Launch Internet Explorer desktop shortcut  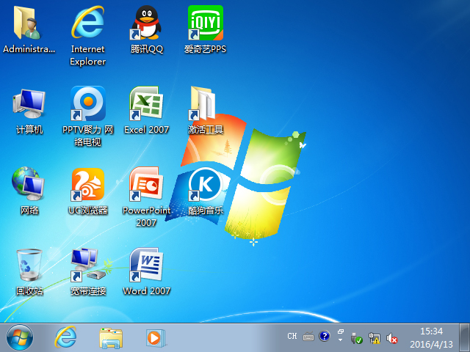click(87, 35)
